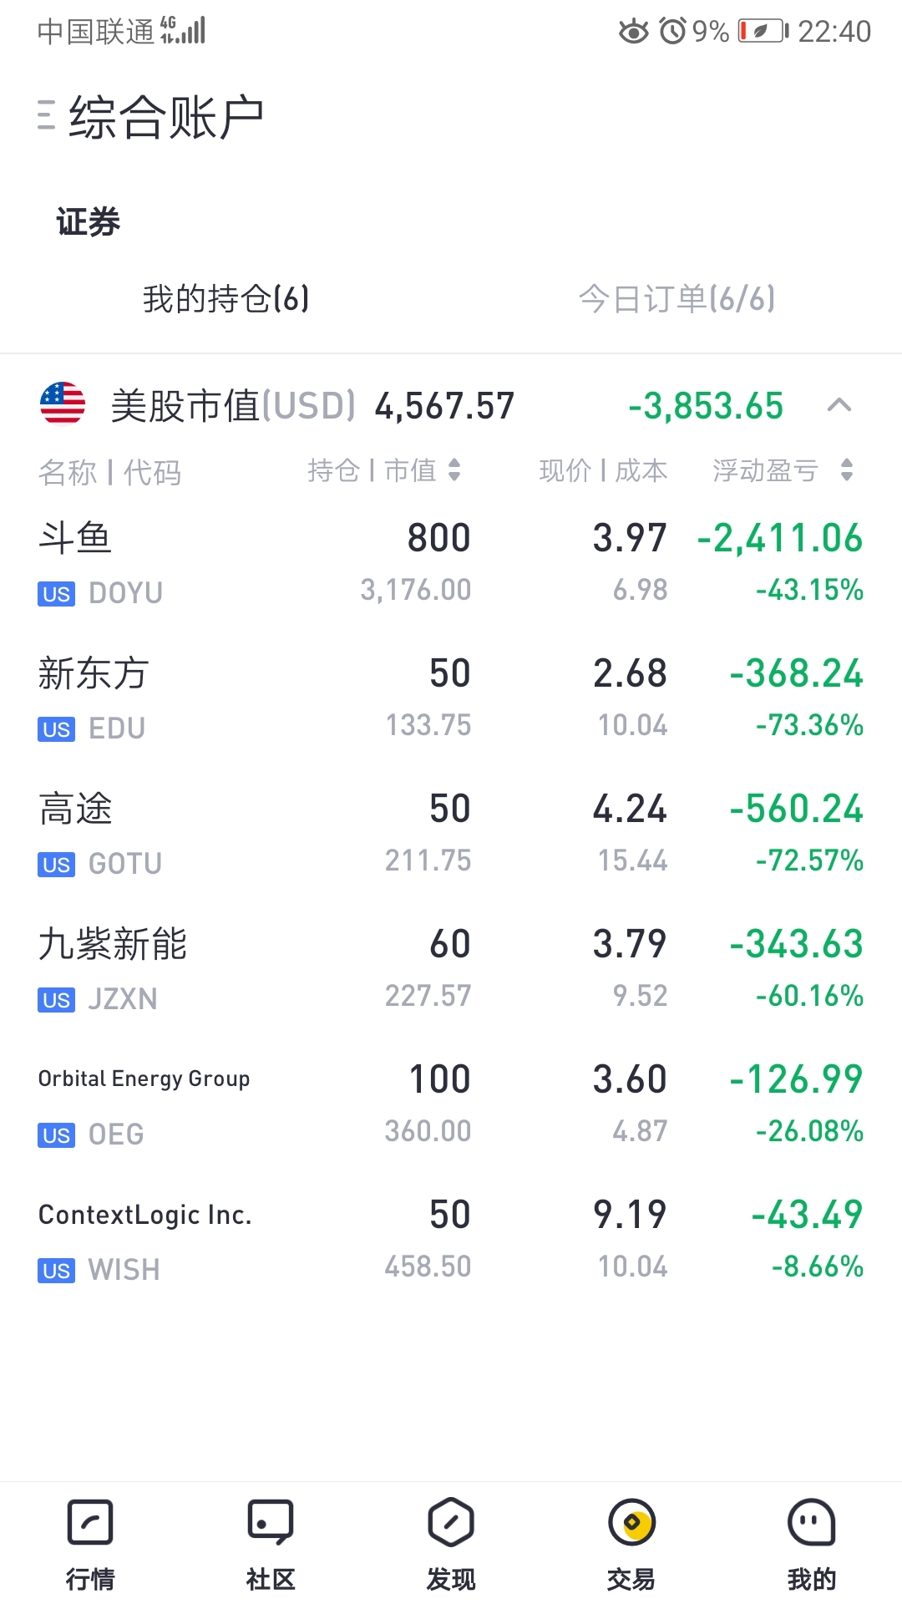902x1604 pixels.
Task: Select the 高途 GOTU position
Action: click(x=451, y=834)
